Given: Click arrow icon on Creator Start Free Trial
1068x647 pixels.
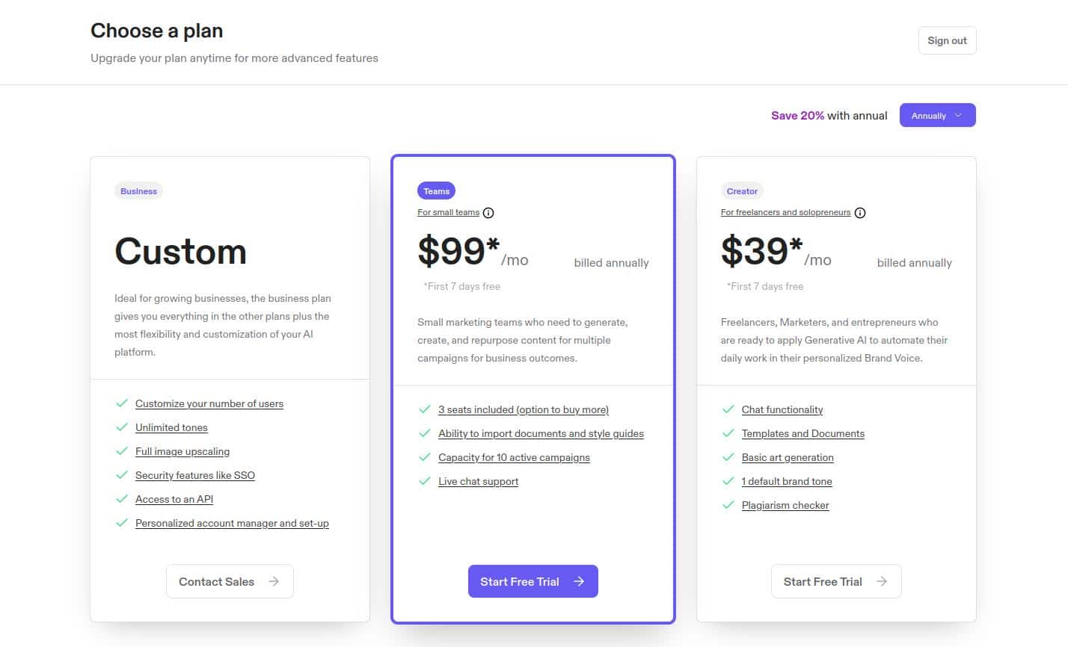Looking at the screenshot, I should 882,581.
